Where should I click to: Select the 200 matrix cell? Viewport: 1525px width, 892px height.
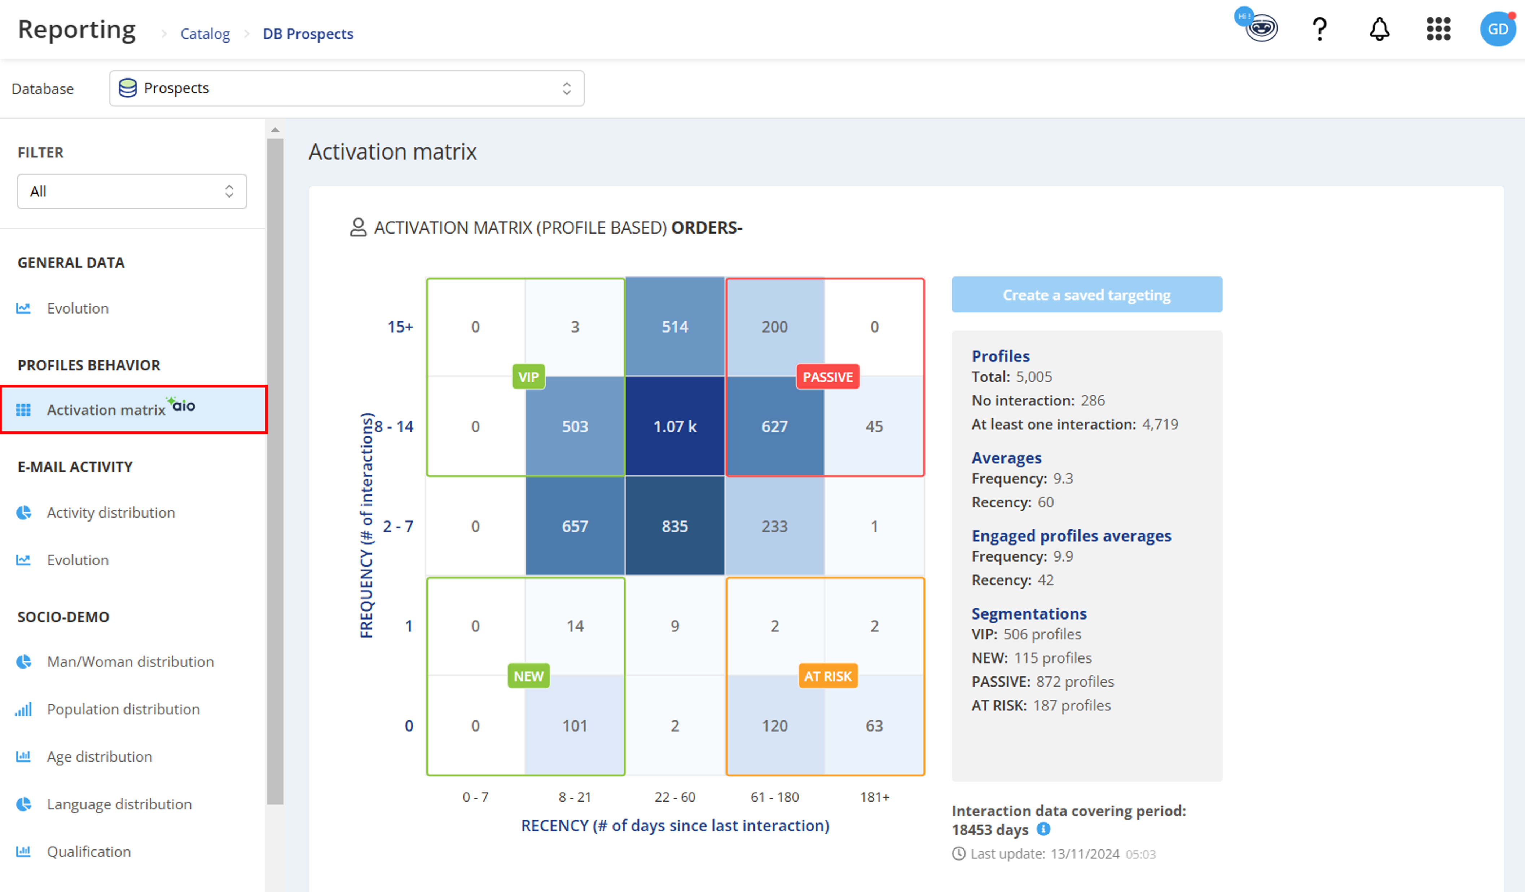[x=775, y=327]
